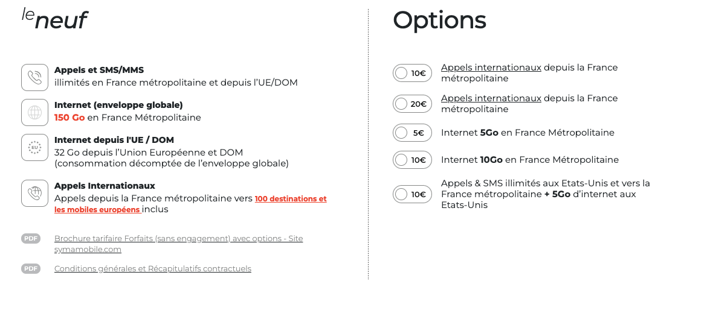Open the Brochure tarifaire Forfaits link
This screenshot has height=319, width=713.
(178, 239)
